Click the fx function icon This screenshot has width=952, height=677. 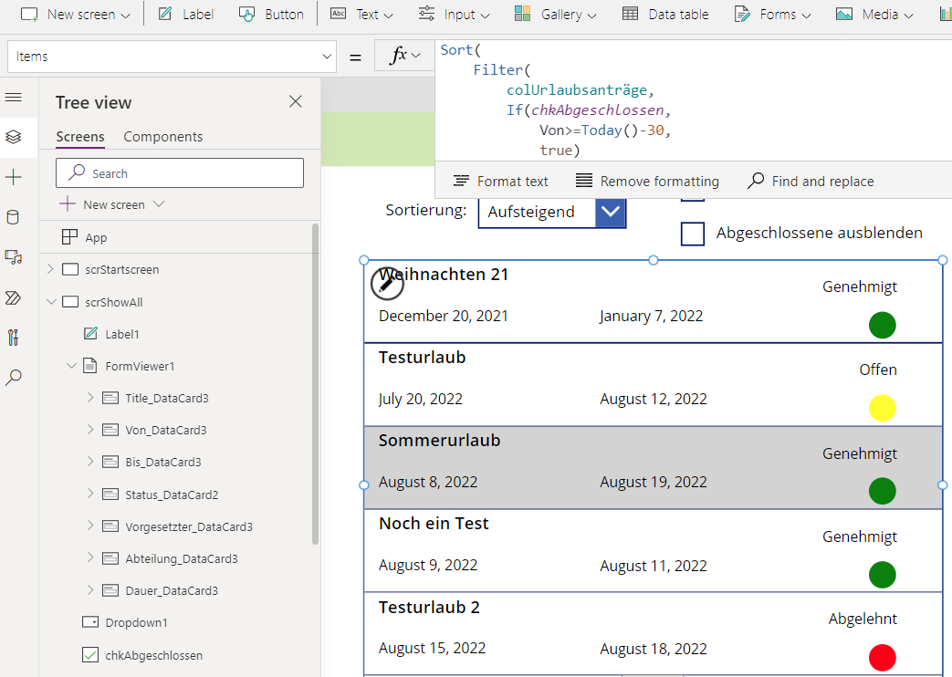(x=398, y=56)
